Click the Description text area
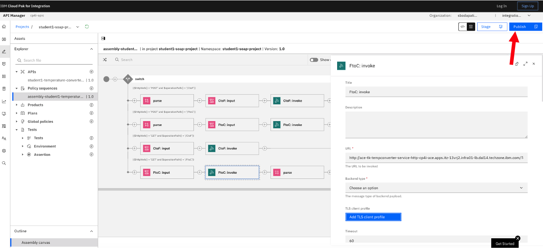Viewport: 543px width, 251px height. tap(436, 125)
